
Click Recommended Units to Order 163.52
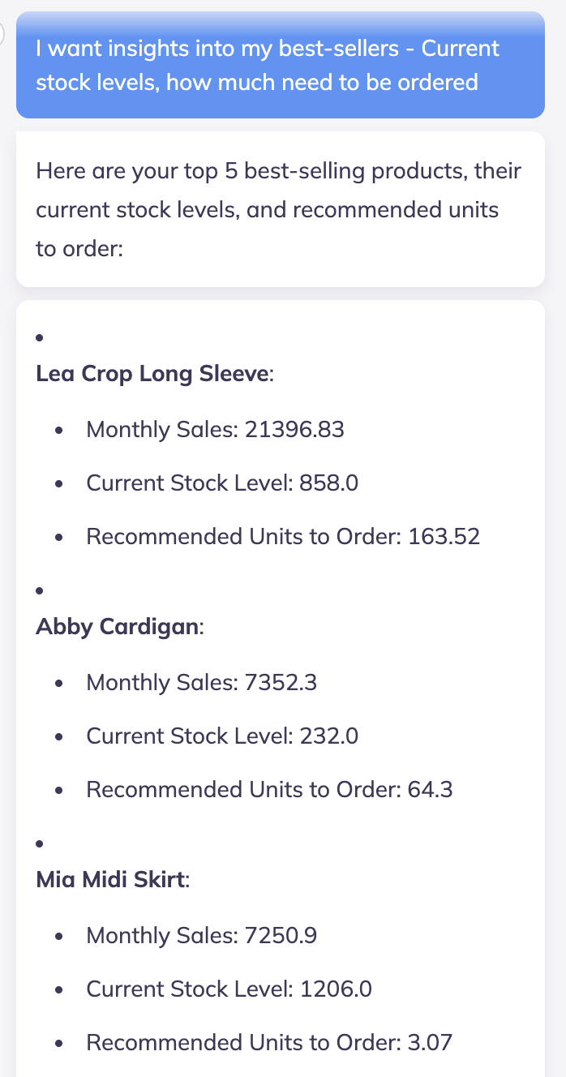tap(283, 537)
